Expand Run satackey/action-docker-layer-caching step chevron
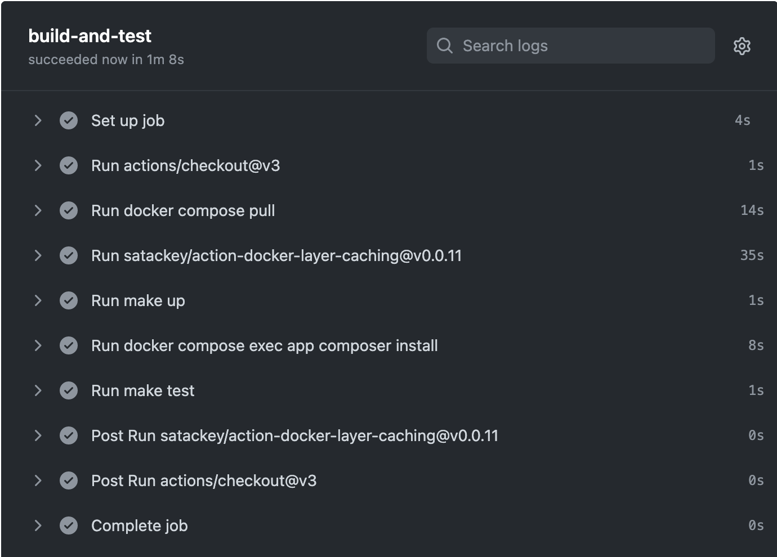 (38, 255)
